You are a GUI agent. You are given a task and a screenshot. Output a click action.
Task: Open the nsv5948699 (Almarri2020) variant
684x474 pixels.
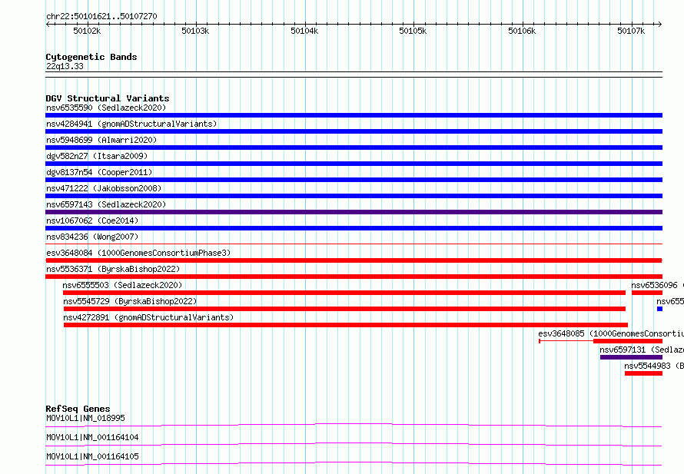(x=101, y=140)
